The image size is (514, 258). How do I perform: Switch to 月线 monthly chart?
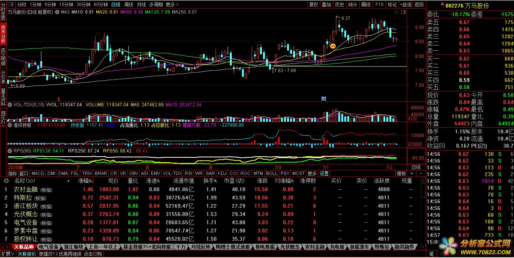pyautogui.click(x=141, y=5)
